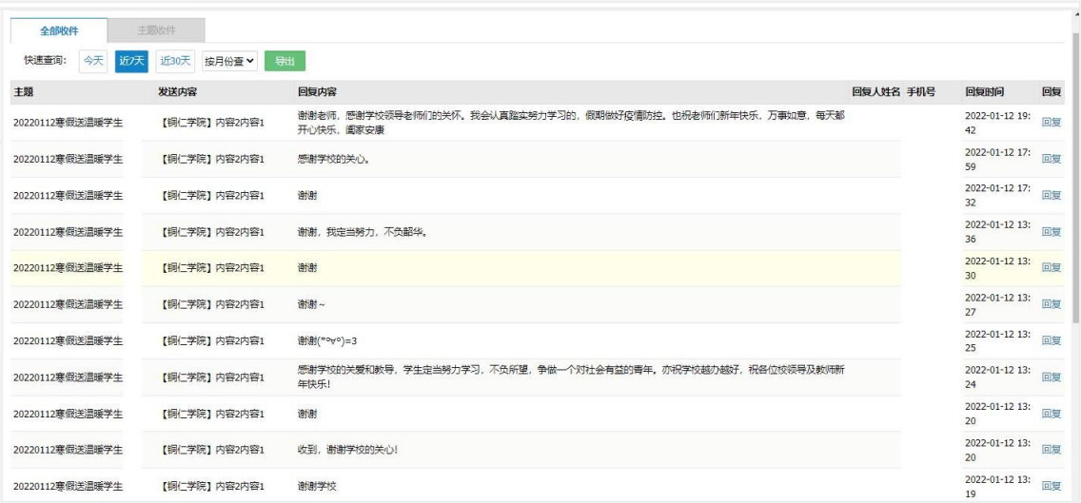Image resolution: width=1081 pixels, height=503 pixels.
Task: Open 回复 for the 13:24 message
Action: click(x=1052, y=377)
